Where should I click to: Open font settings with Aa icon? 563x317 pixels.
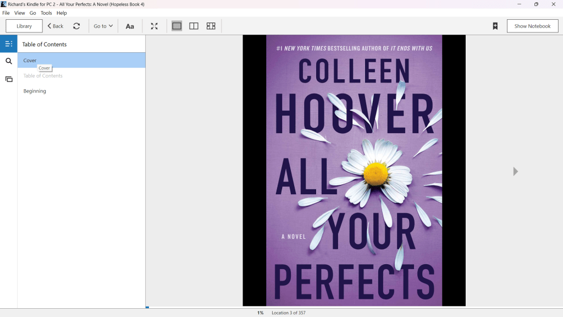(x=130, y=26)
